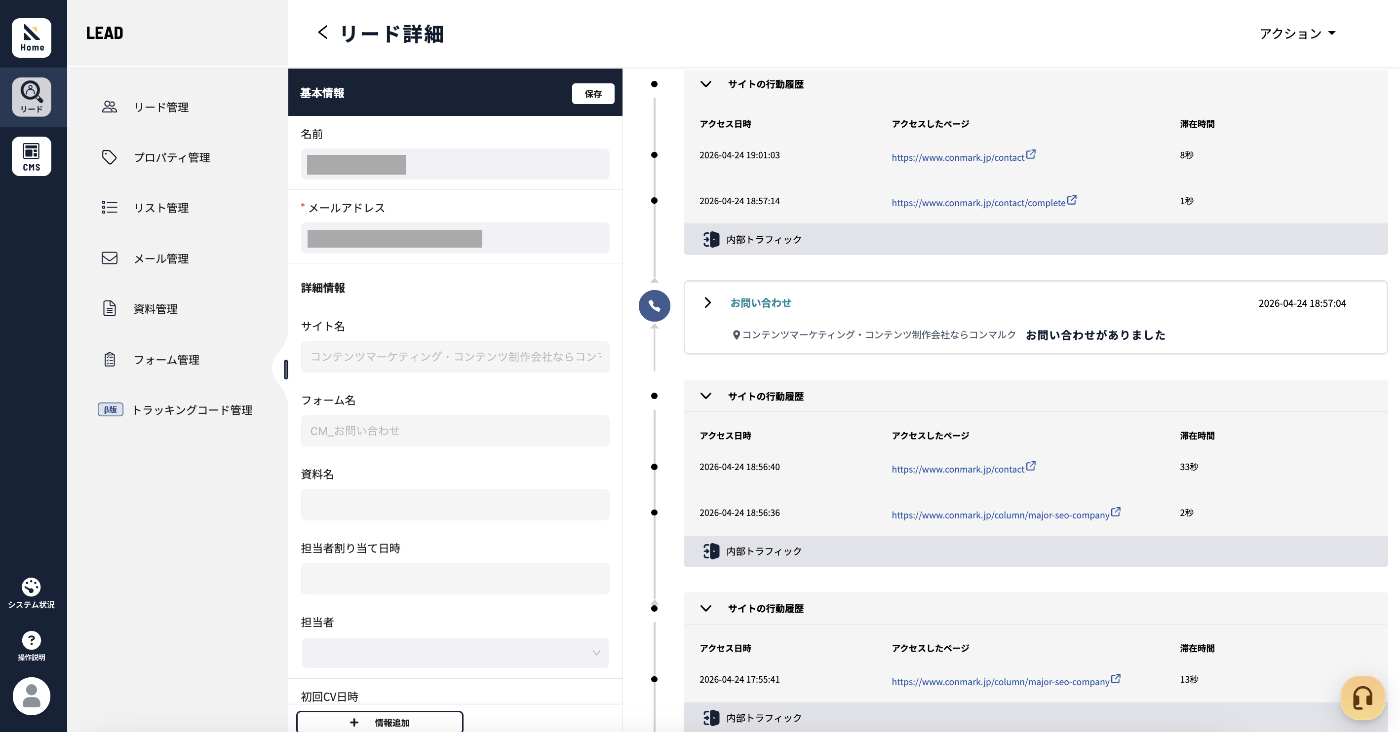
Task: Click the 内部トラフィック icon under the 18:57:14 row
Action: click(x=711, y=239)
